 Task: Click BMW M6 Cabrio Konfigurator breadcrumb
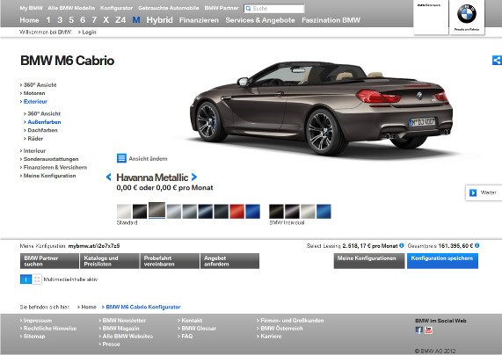[x=142, y=307]
